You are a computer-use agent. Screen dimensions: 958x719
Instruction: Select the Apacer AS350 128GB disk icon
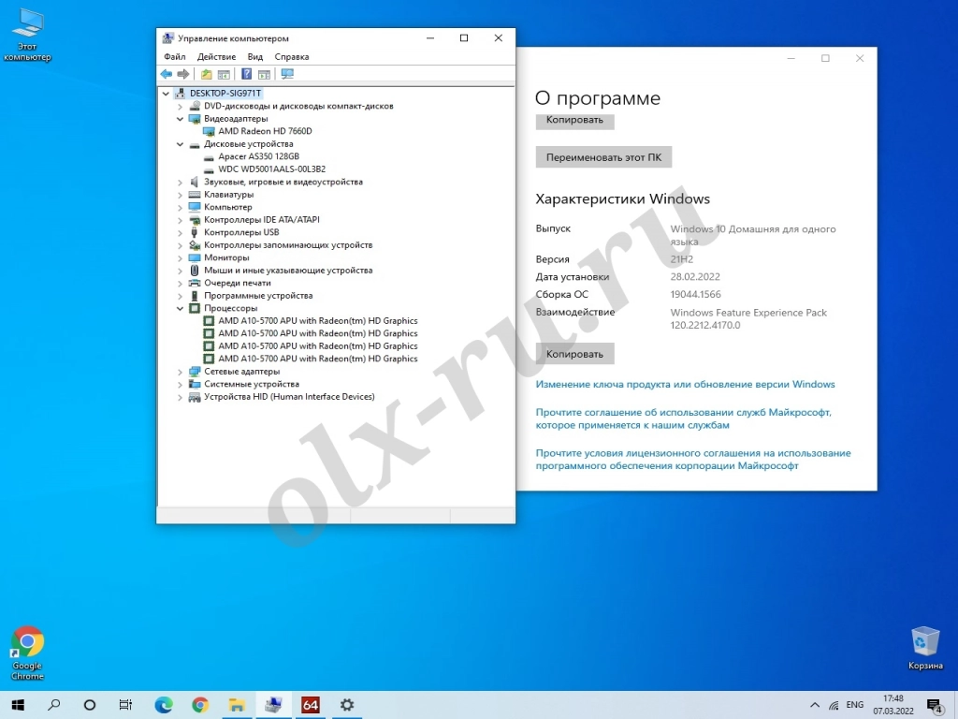coord(210,156)
